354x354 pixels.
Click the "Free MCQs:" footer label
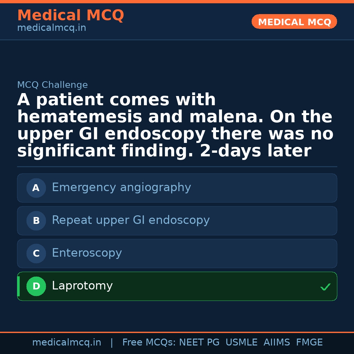coord(149,343)
